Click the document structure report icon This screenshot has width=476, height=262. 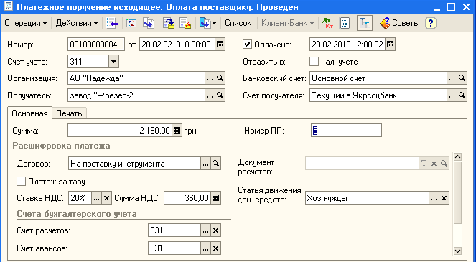345,23
